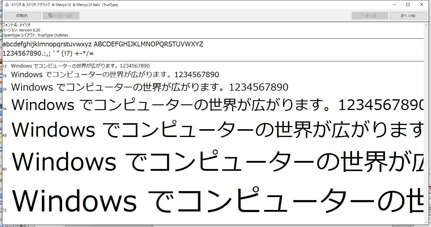Image resolution: width=431 pixels, height=227 pixels.
Task: Click the alphabet sample line abcdefghijklmnopqrstuvwxyz
Action: click(x=103, y=44)
